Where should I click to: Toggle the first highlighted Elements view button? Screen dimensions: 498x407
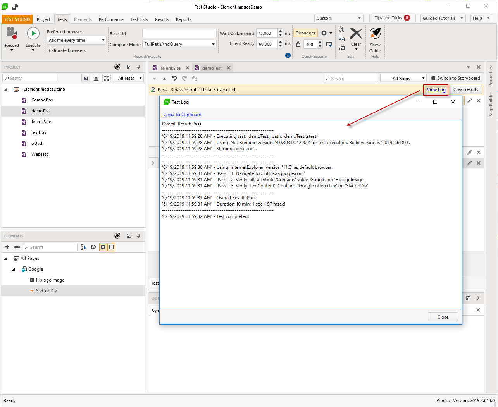[x=103, y=247]
